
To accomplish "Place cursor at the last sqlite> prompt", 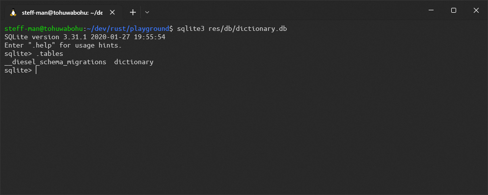I will pos(37,70).
